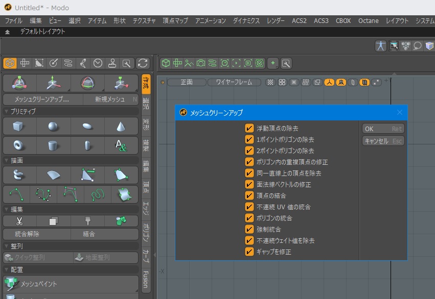Screen dimensions: 435x299
Task: Switch to the 頂点 vertical tab
Action: (146, 187)
